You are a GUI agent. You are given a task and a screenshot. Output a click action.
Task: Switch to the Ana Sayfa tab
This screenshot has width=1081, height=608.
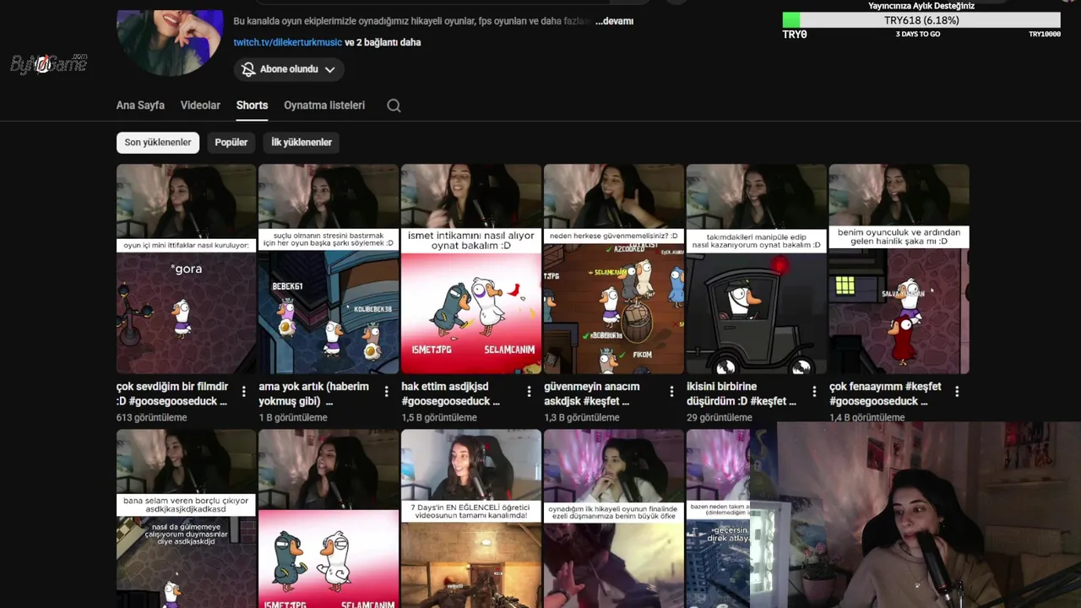pyautogui.click(x=140, y=106)
